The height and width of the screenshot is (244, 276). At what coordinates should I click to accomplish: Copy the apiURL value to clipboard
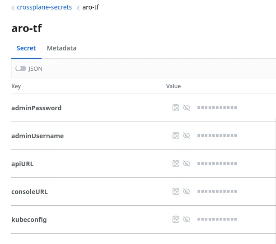pyautogui.click(x=176, y=163)
